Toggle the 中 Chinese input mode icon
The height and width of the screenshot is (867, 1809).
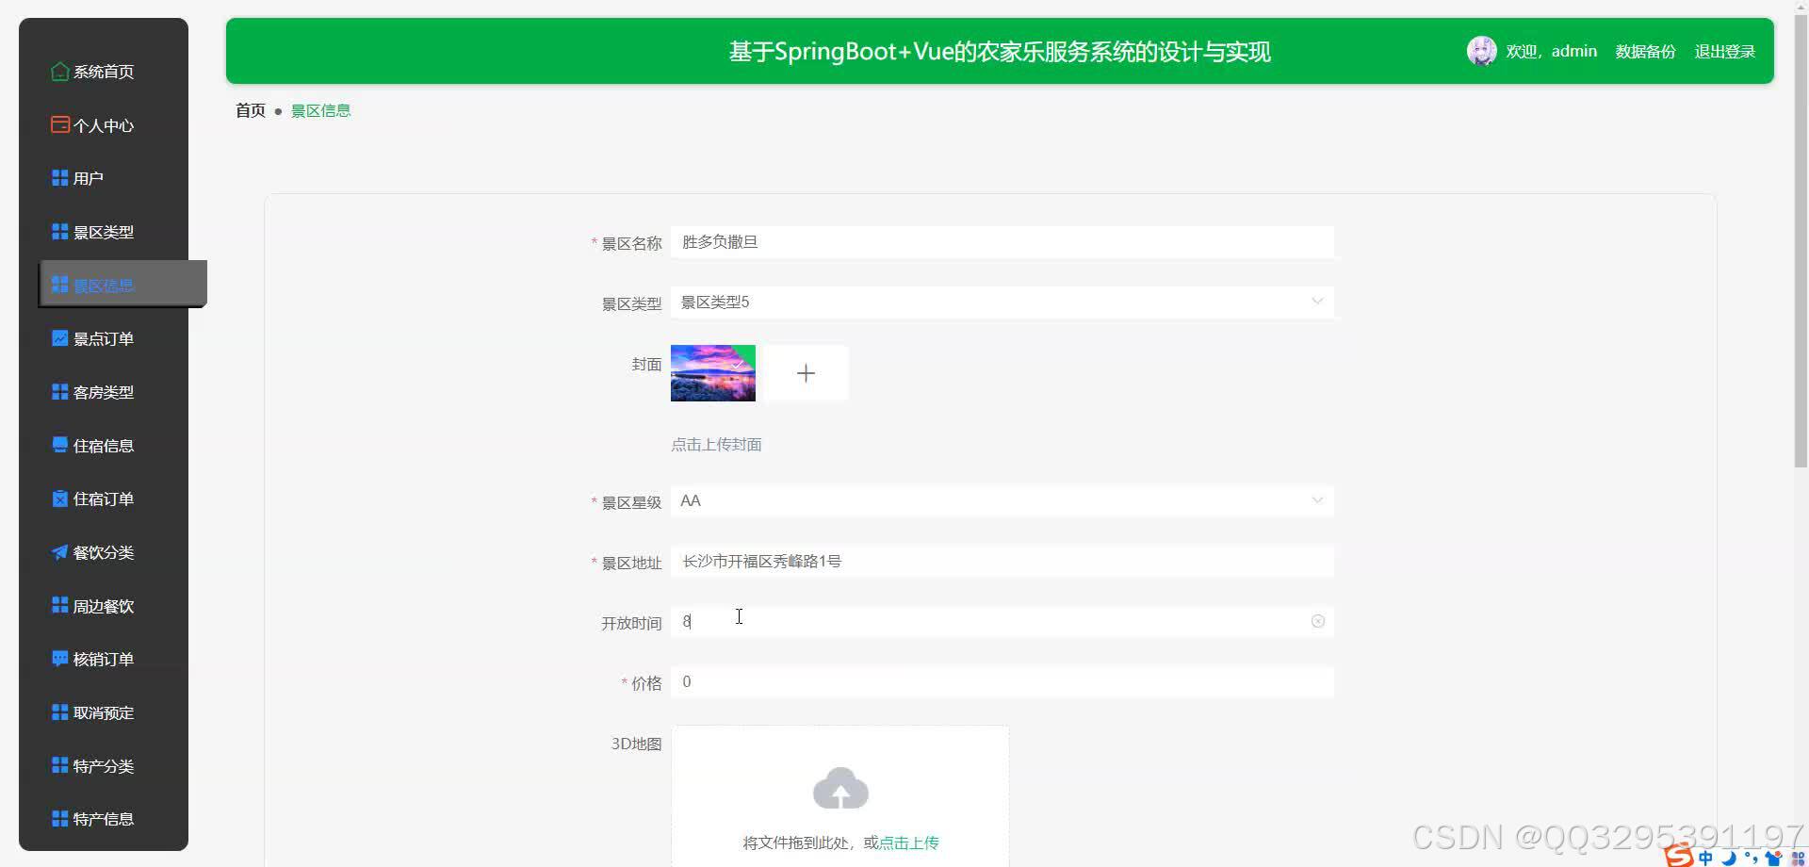coord(1705,858)
